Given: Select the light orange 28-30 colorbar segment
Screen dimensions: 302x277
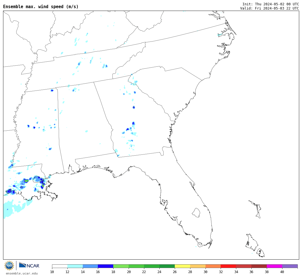Looking at the screenshot, I should coord(198,266).
